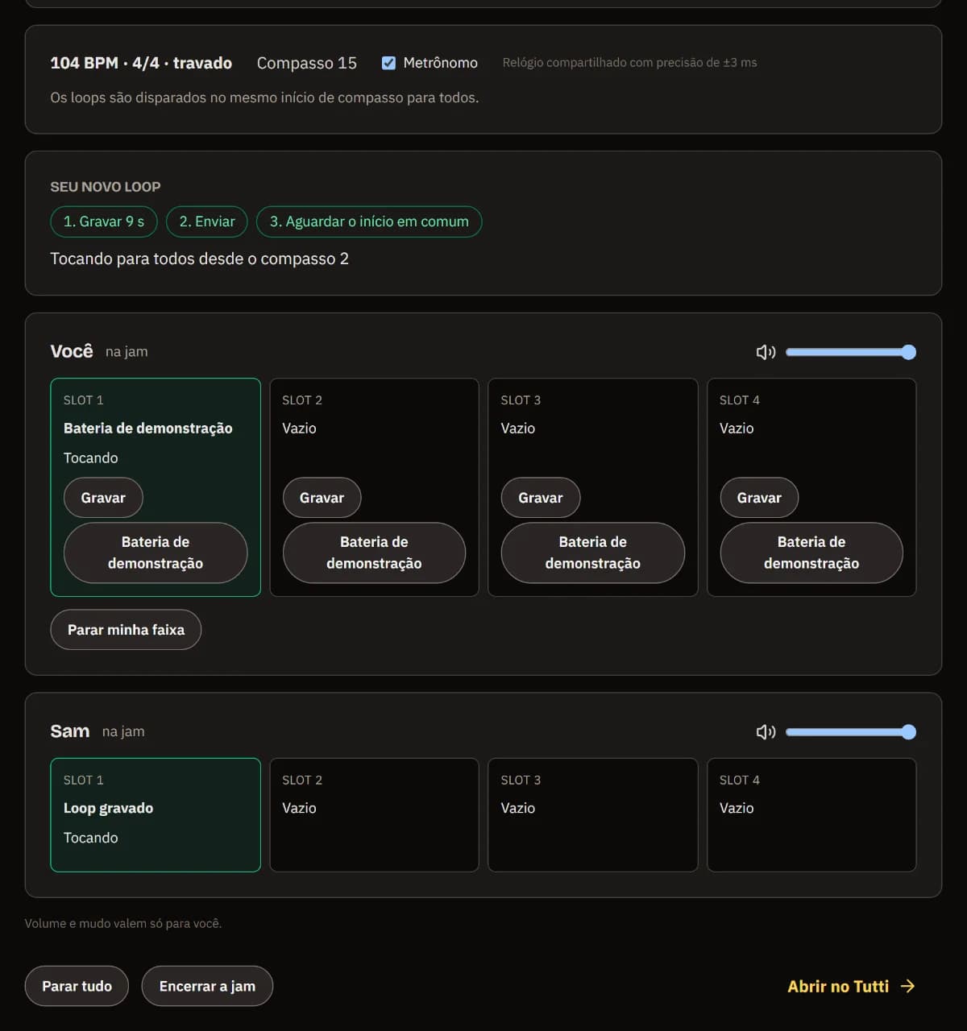Click Gravar in Slot 3
This screenshot has height=1031, width=967.
541,498
